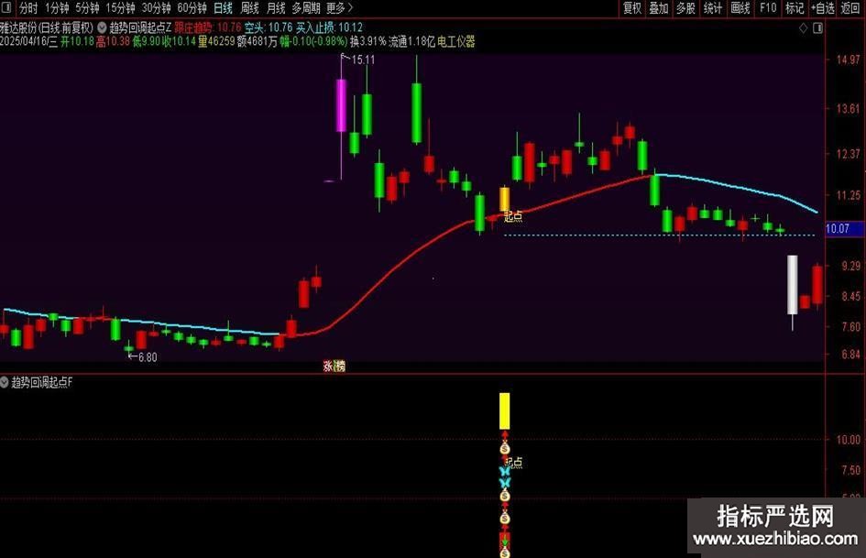
Task: Click the 10.00 sub-chart axis label
Action: [849, 440]
